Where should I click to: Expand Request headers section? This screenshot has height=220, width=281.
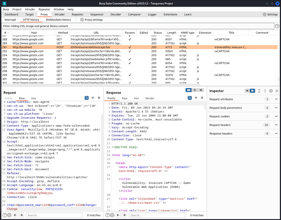pos(276,125)
